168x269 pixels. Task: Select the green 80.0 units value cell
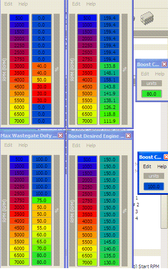point(152,94)
